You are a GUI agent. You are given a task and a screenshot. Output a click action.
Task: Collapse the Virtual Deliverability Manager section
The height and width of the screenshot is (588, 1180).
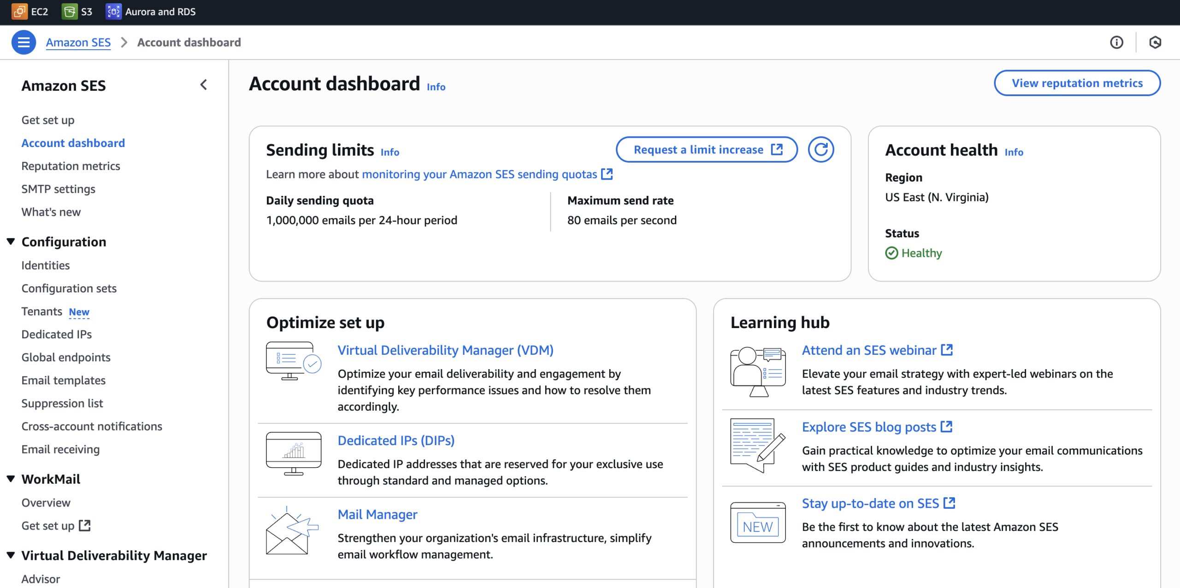pyautogui.click(x=11, y=555)
